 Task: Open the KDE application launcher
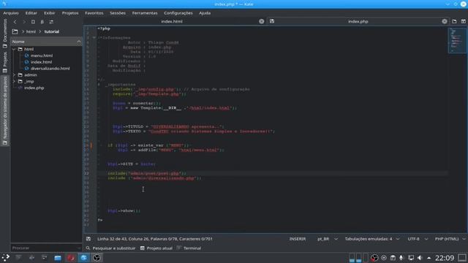pyautogui.click(x=5, y=258)
